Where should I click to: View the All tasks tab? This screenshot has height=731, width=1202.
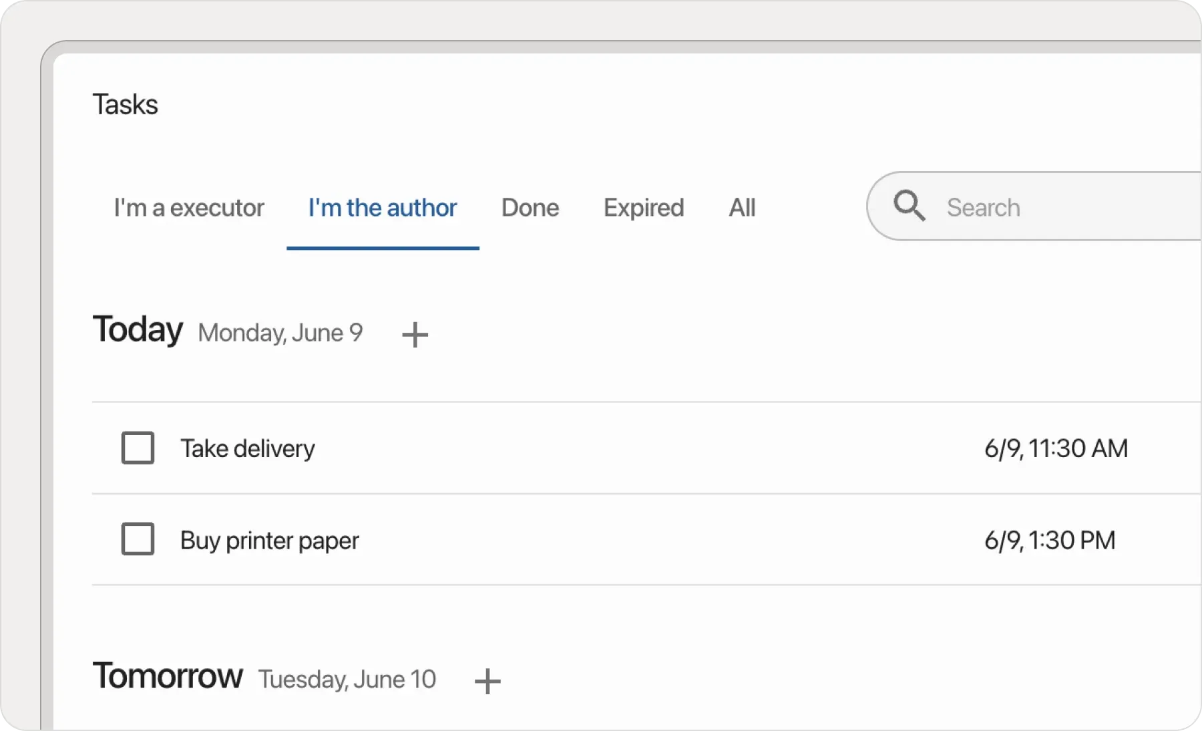742,208
